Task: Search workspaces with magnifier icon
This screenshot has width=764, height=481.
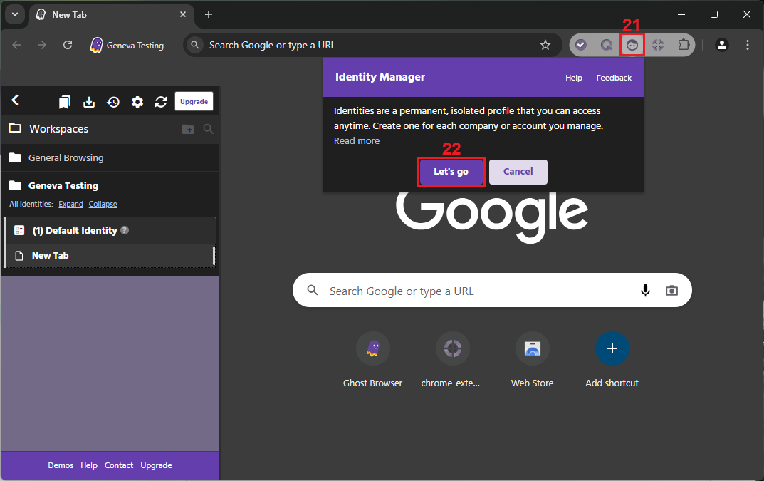Action: 208,129
